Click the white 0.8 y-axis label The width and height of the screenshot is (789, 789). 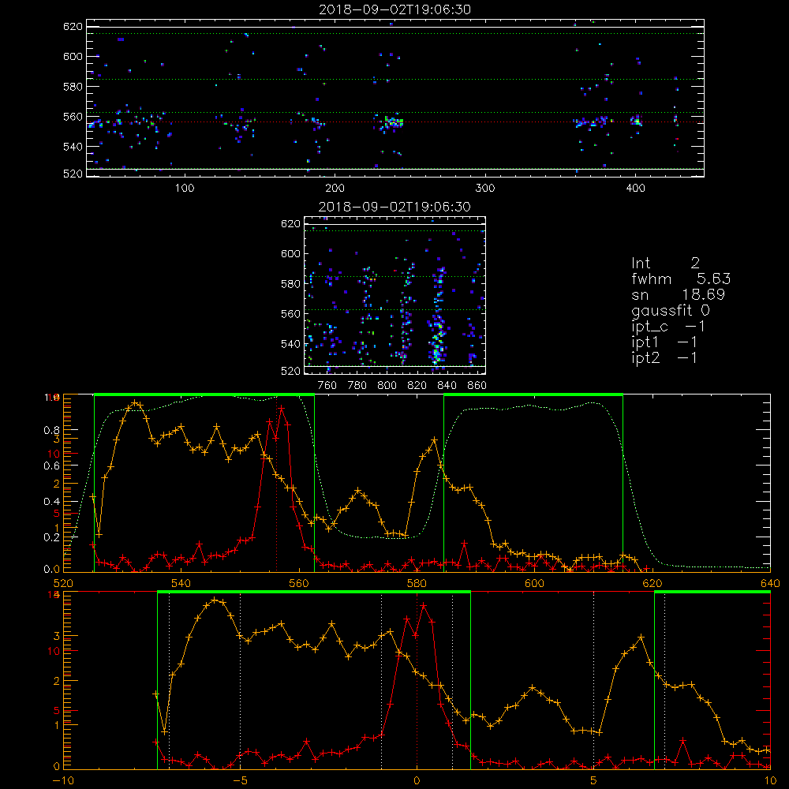click(x=51, y=430)
